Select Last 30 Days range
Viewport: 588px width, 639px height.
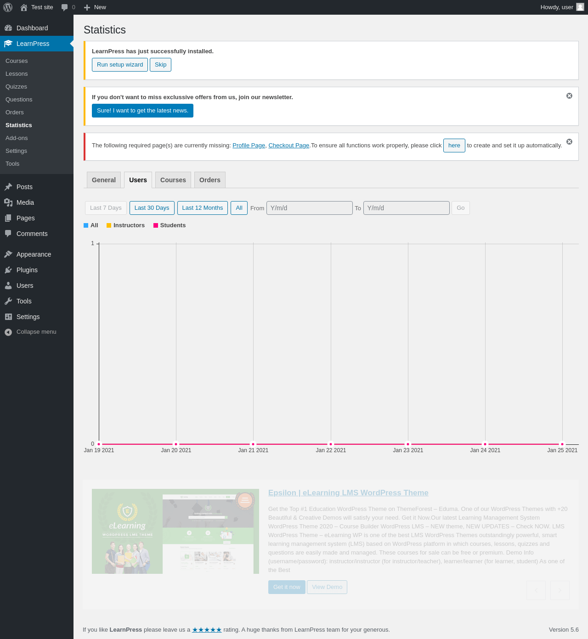point(152,208)
